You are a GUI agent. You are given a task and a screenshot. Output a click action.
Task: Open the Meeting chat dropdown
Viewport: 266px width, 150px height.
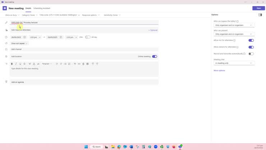(234, 63)
